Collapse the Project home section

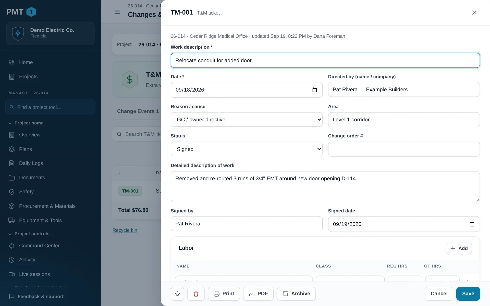(26, 123)
